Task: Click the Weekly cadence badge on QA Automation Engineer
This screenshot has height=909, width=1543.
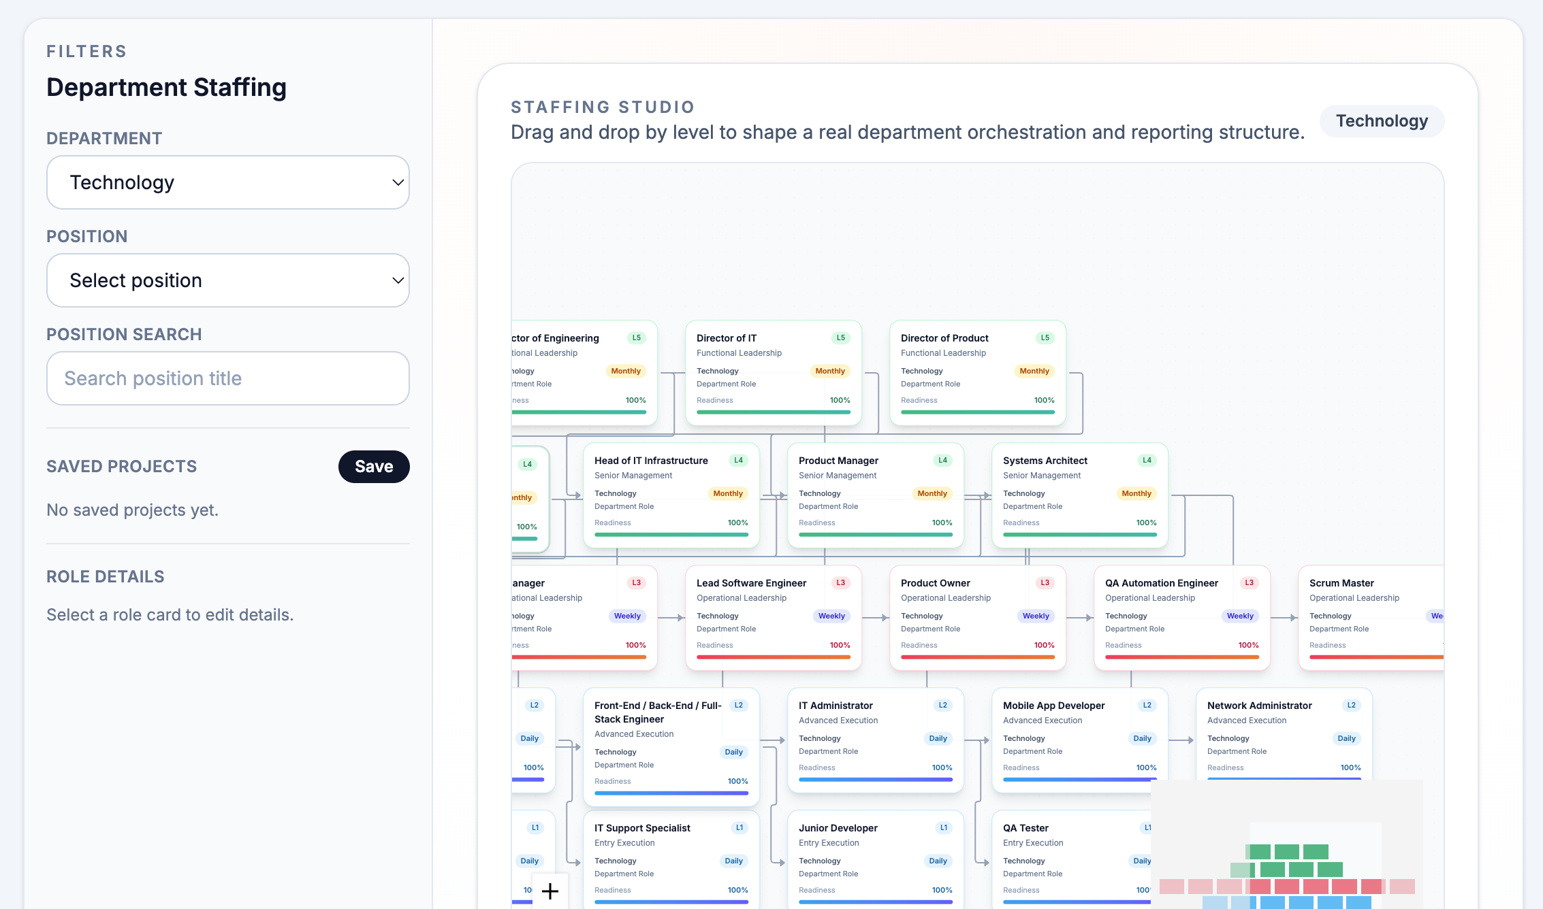Action: click(x=1240, y=616)
